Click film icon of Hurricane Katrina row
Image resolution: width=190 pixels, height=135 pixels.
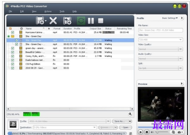tap(21, 32)
